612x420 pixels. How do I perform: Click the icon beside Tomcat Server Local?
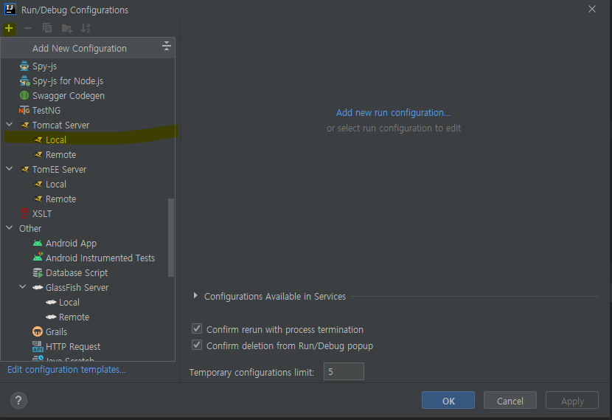point(38,140)
